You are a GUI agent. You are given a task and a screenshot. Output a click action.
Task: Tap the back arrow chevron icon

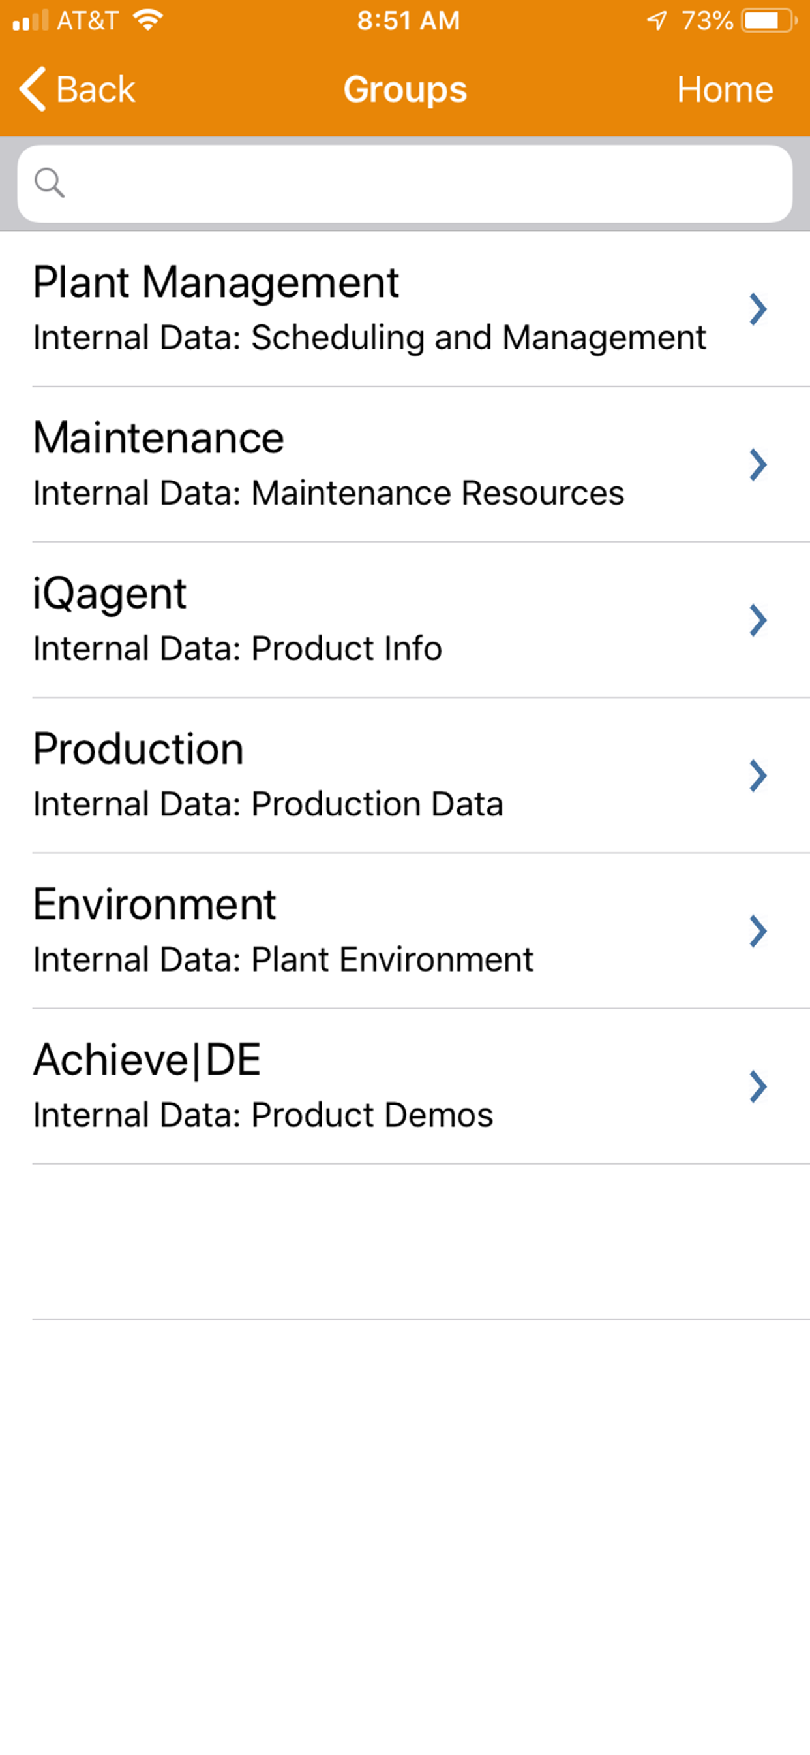pyautogui.click(x=32, y=89)
